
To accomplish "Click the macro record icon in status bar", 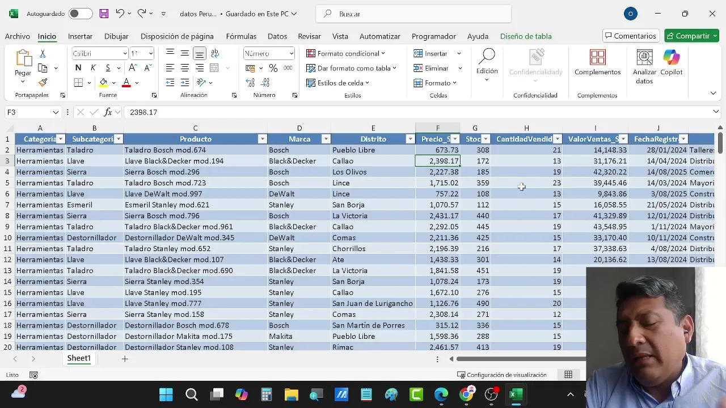I will pyautogui.click(x=33, y=375).
